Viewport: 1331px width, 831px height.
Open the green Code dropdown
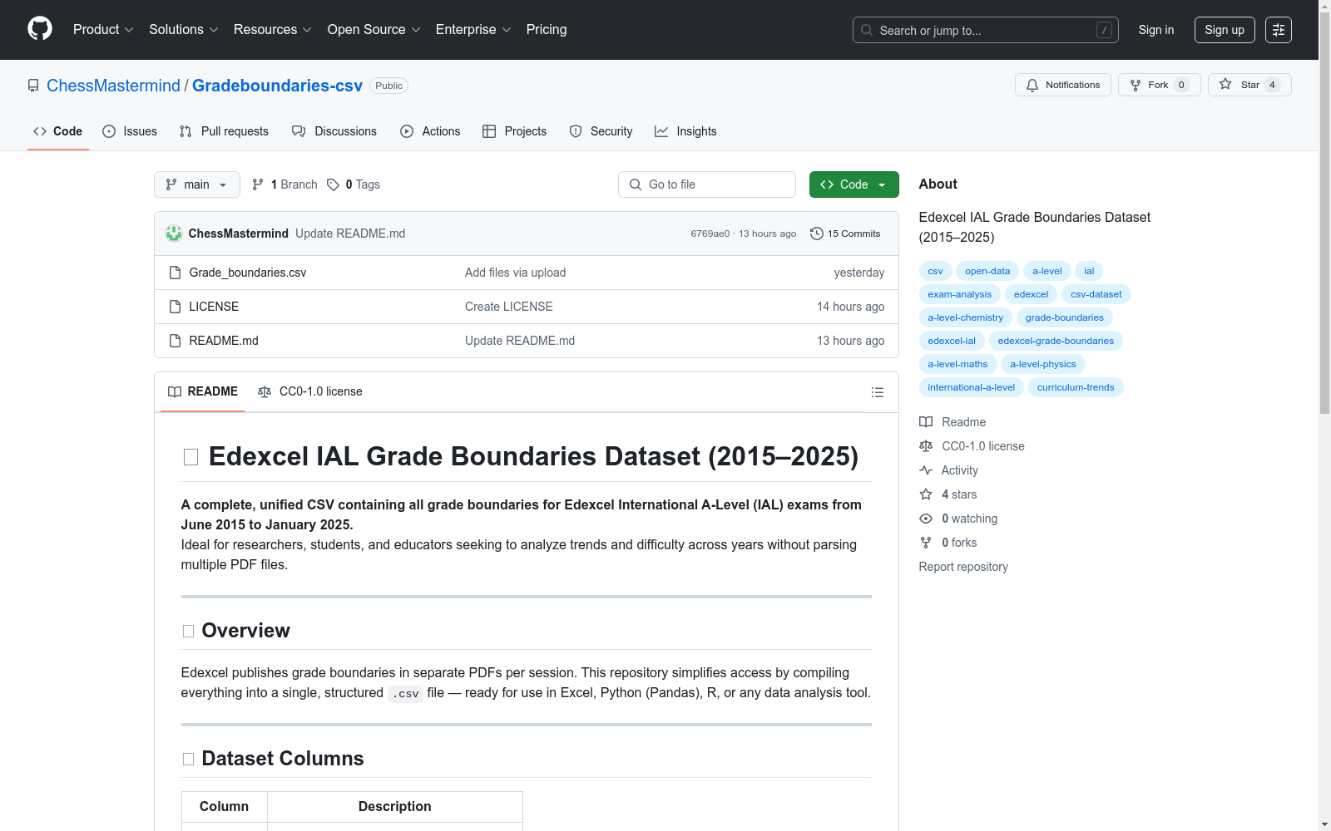(x=854, y=184)
